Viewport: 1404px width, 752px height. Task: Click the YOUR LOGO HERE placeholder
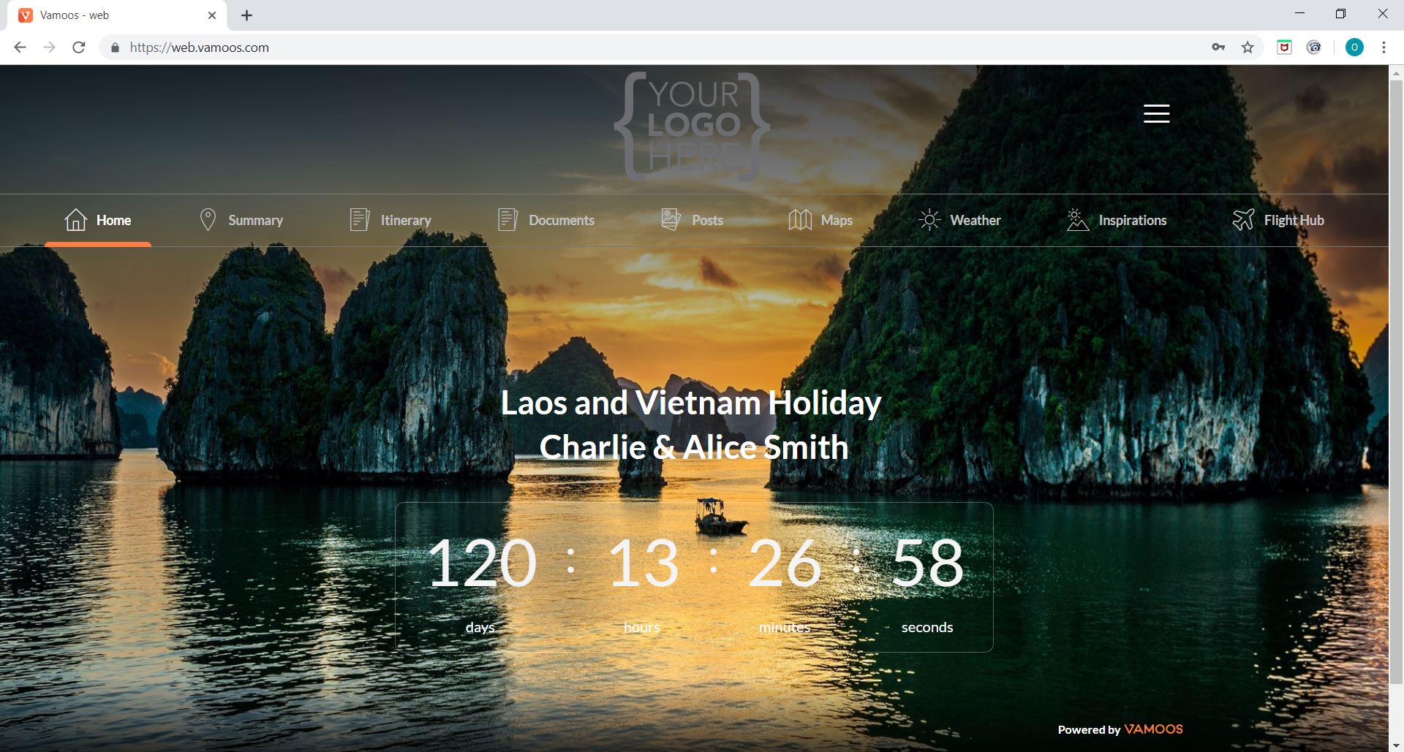[692, 126]
